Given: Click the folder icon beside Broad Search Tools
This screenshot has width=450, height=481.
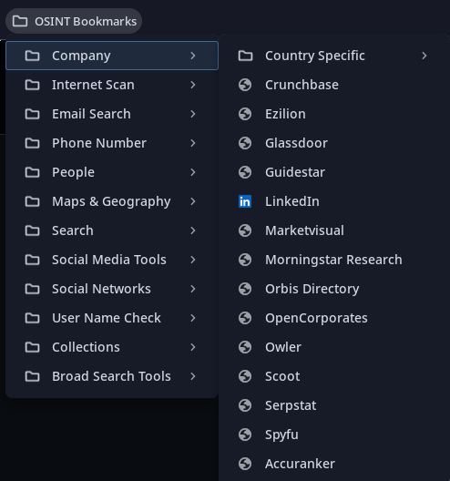Looking at the screenshot, I should coord(32,376).
